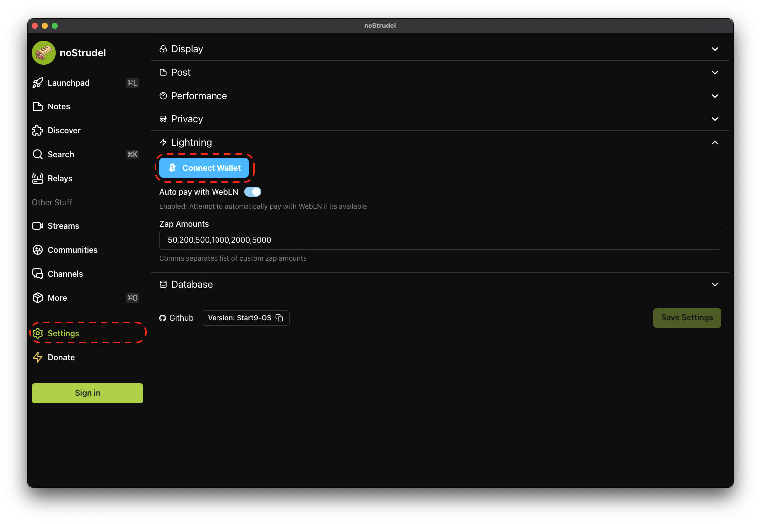Select the Streams camera icon
Viewport: 761px width, 524px height.
point(38,226)
